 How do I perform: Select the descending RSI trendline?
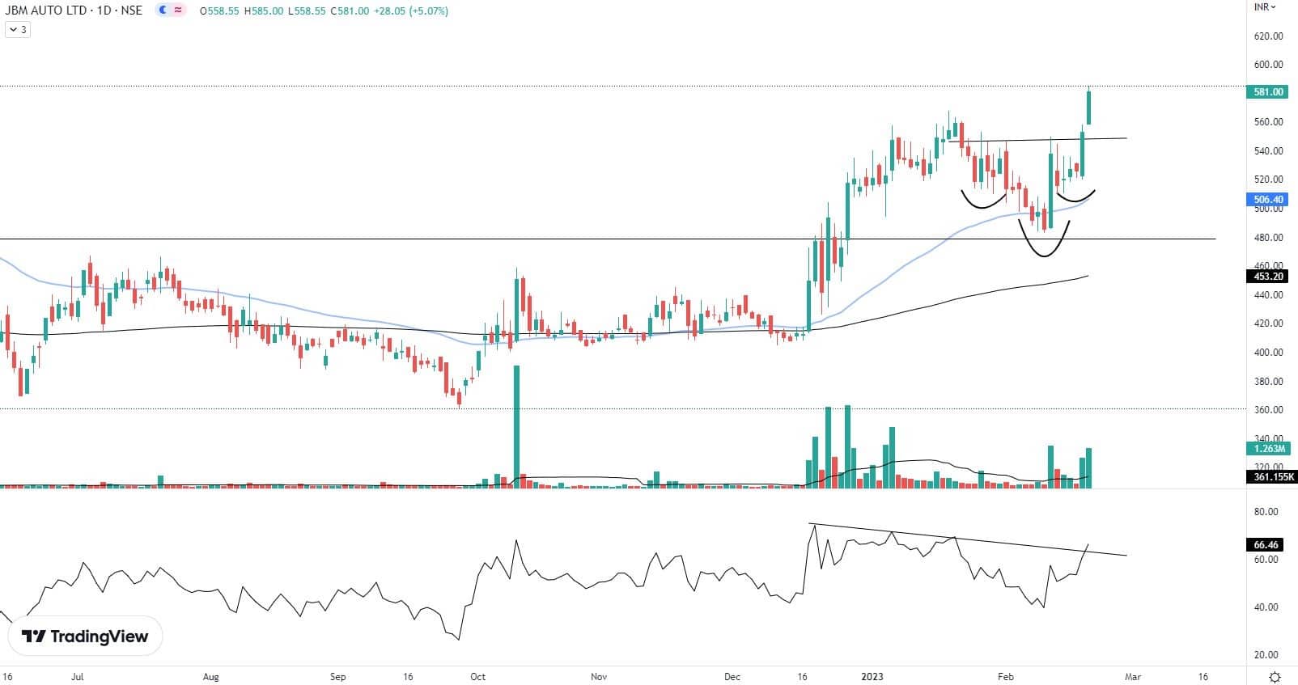pyautogui.click(x=968, y=540)
